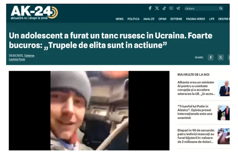This screenshot has height=159, width=238.
Task: Open the YouTube icon in header
Action: (171, 8)
